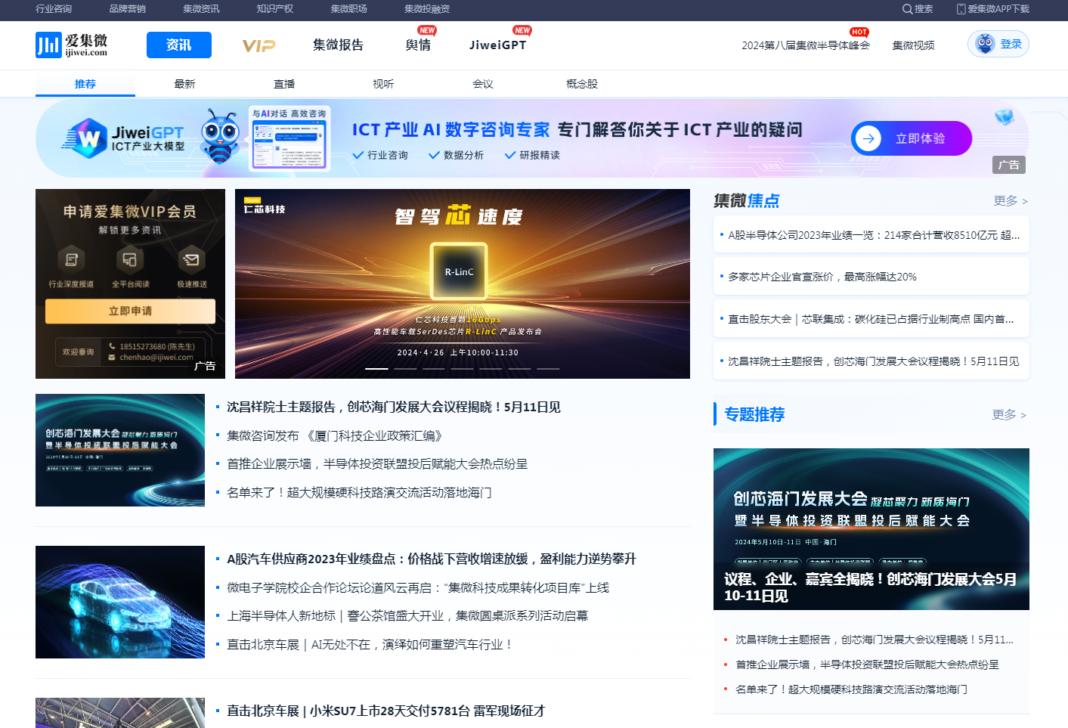
Task: Open 专题推荐 list item 名单来了
Action: pos(851,689)
